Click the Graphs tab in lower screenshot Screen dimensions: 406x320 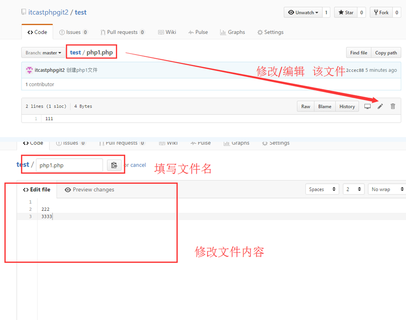(x=237, y=143)
